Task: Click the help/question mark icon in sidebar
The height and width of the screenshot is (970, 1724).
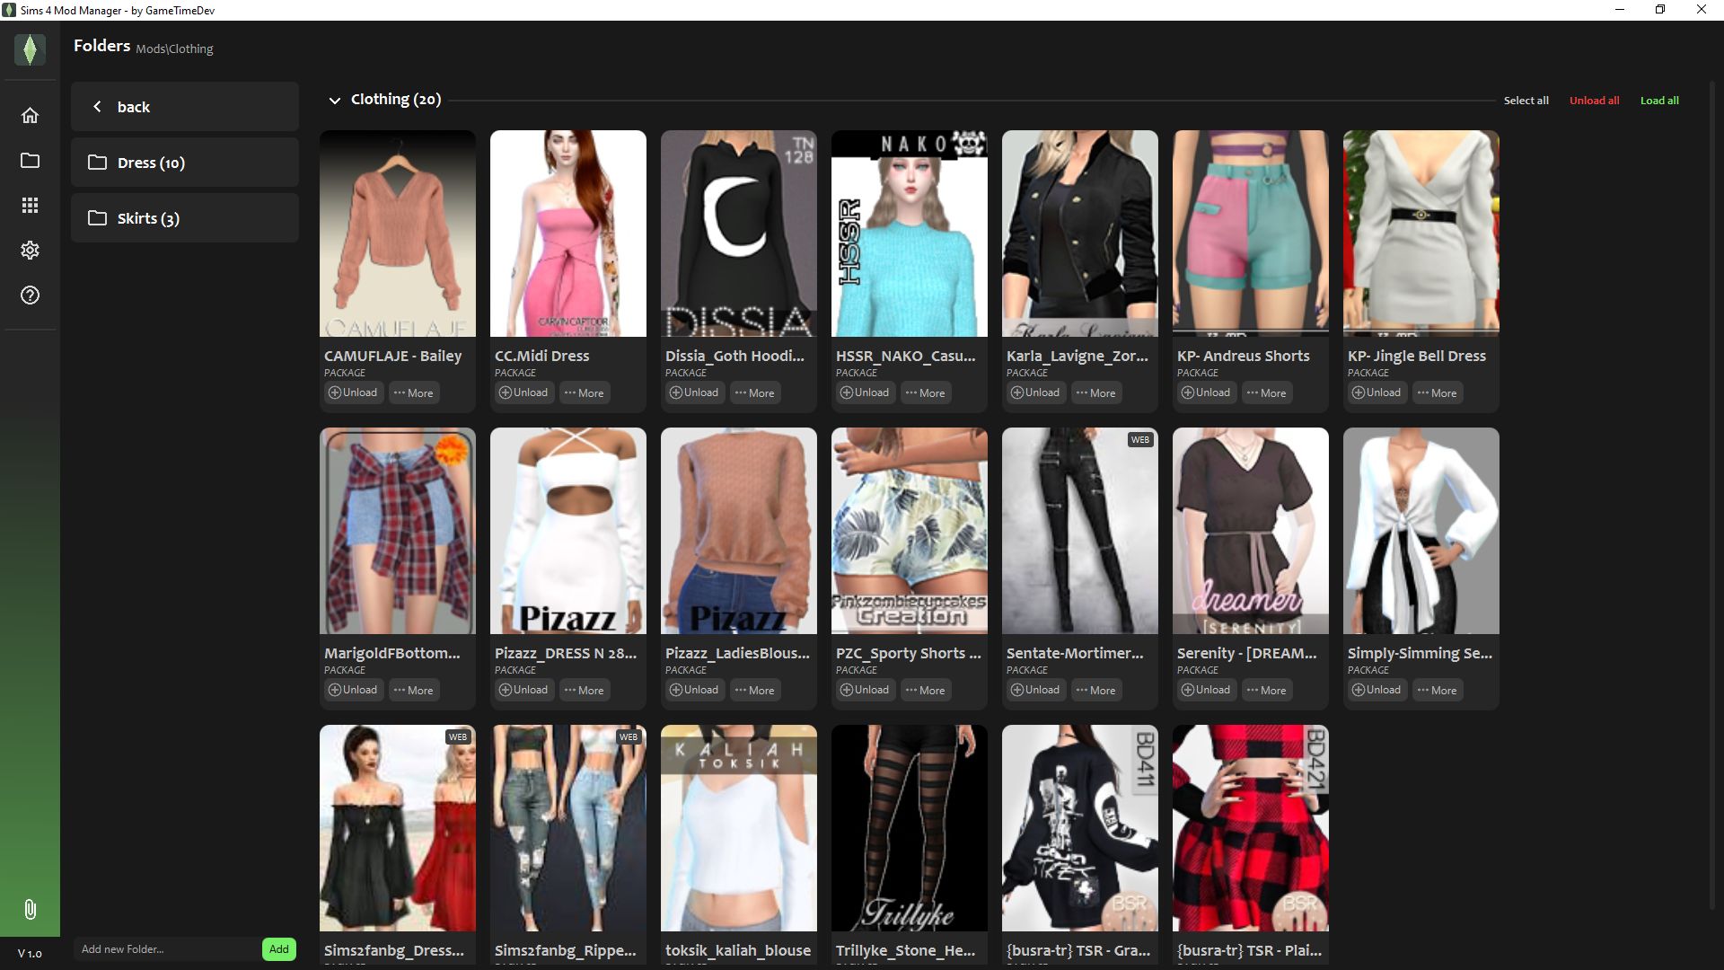Action: coord(30,295)
